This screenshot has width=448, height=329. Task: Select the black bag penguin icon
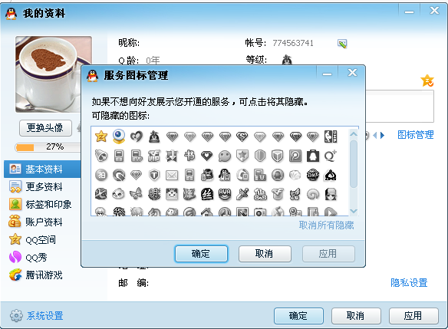(x=313, y=156)
